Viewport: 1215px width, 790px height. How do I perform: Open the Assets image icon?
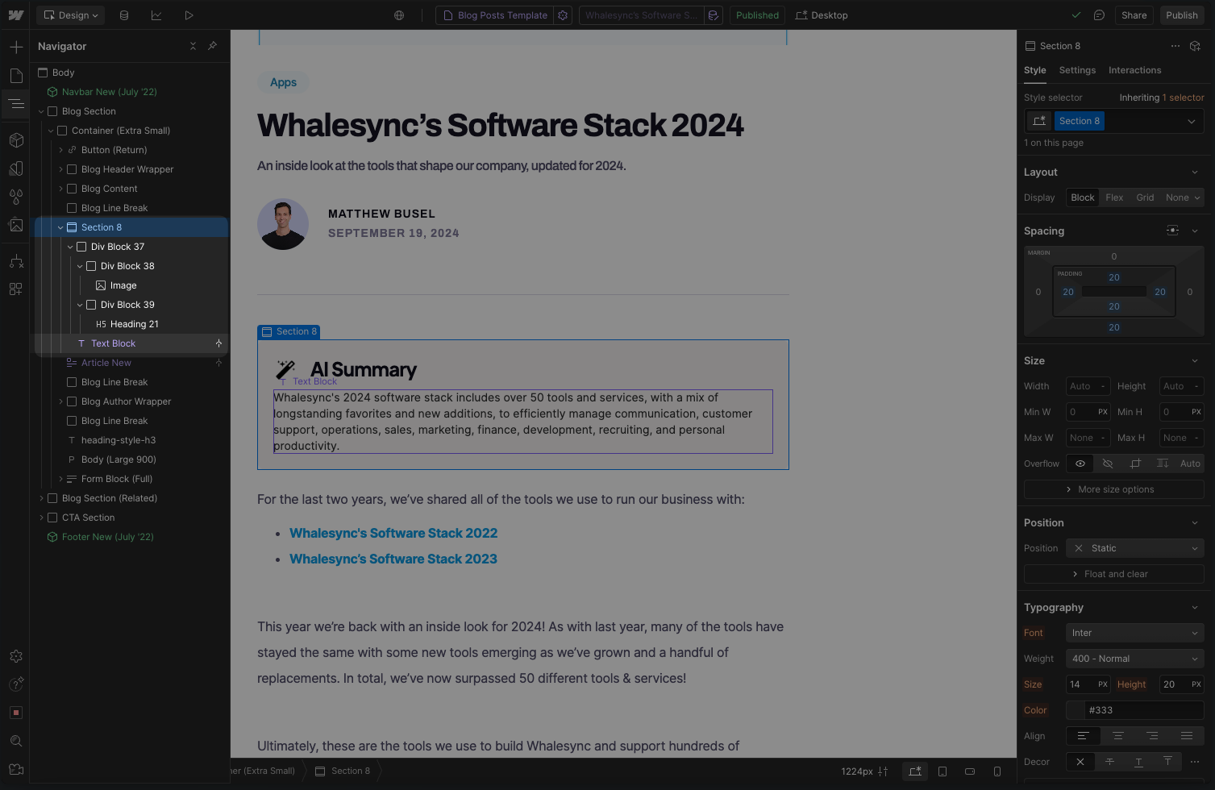tap(16, 225)
